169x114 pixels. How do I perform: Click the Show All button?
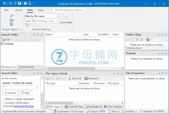pyautogui.click(x=75, y=79)
